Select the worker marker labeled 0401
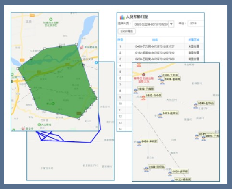Screen dimensions: 232x189 [x=160, y=115]
